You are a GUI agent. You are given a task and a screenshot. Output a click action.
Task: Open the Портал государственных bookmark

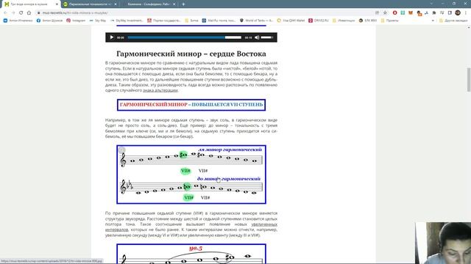[164, 21]
